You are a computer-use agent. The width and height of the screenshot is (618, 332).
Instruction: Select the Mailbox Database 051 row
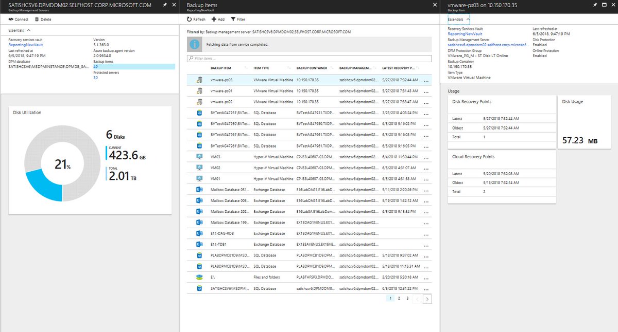point(309,189)
